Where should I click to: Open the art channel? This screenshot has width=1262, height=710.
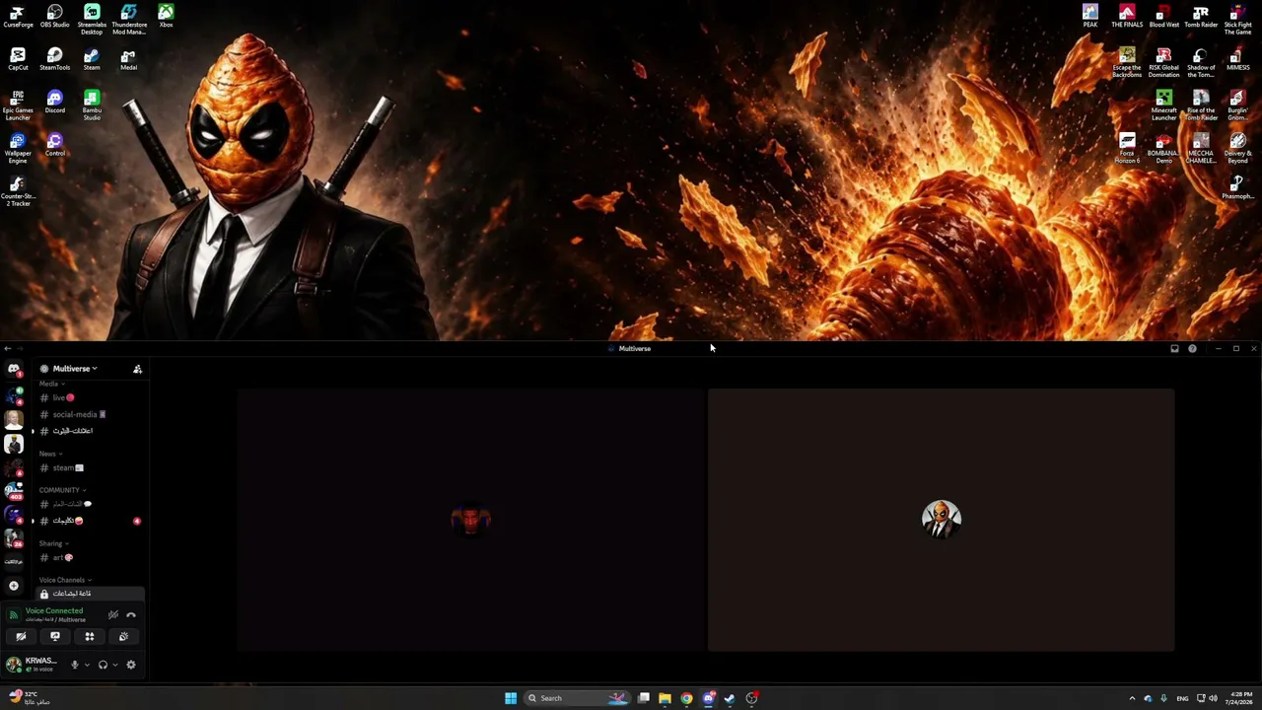point(90,557)
